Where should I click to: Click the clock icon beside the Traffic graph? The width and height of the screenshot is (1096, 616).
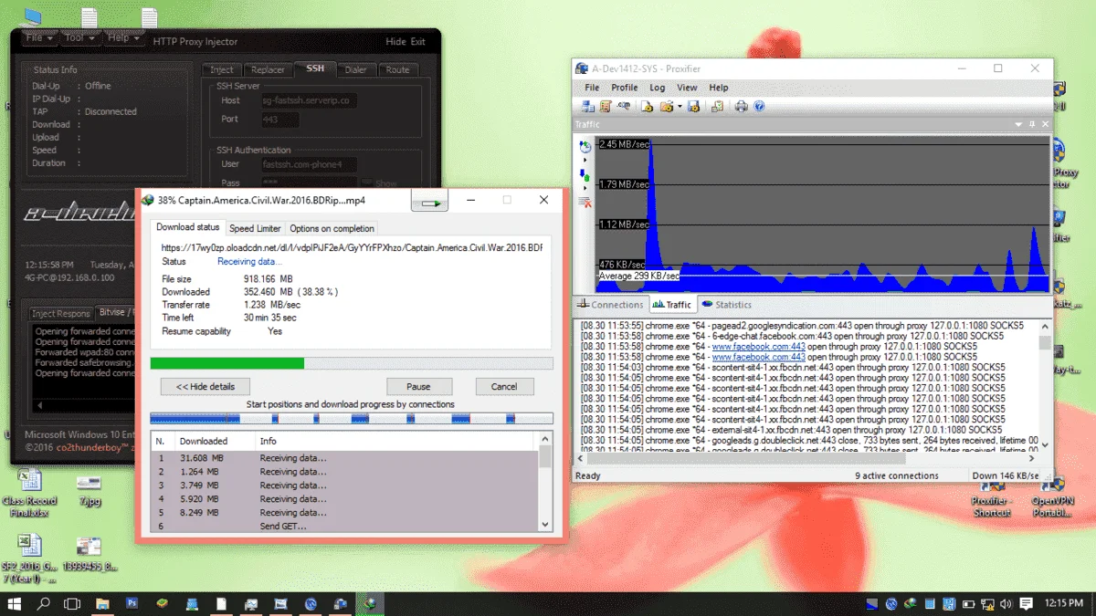(x=585, y=147)
